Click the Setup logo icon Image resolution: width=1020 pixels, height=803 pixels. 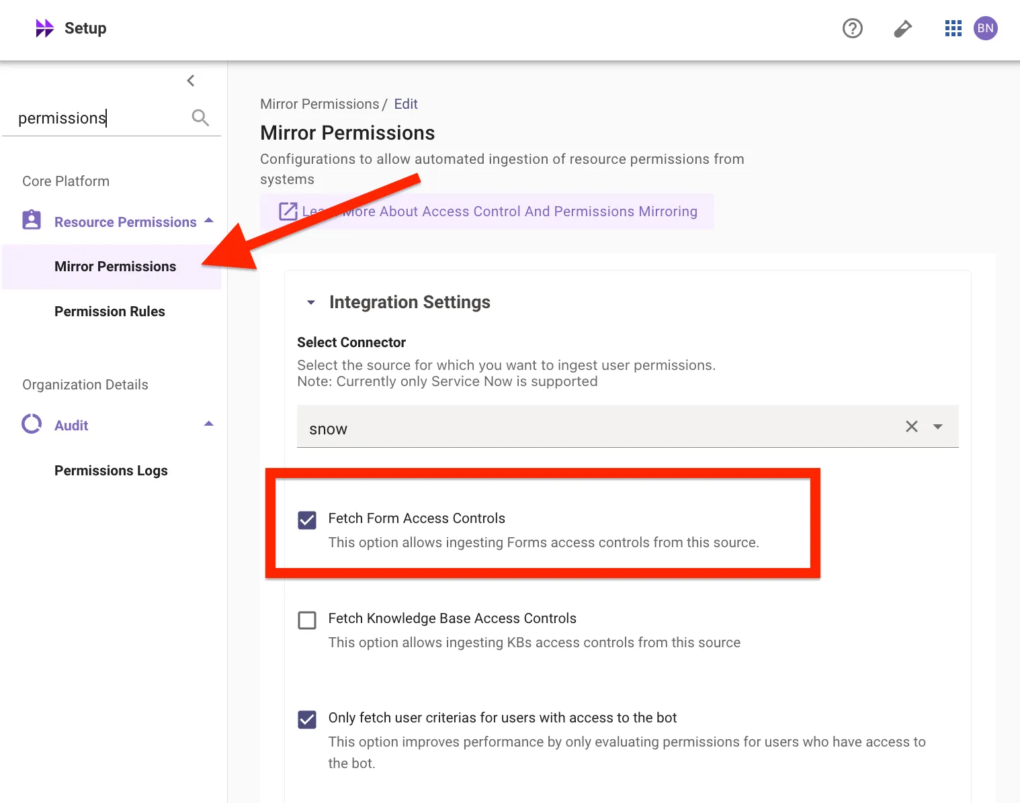click(x=44, y=28)
